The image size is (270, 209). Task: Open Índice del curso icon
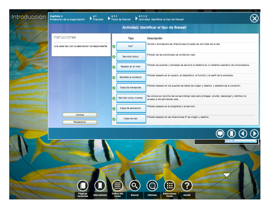[117, 185]
